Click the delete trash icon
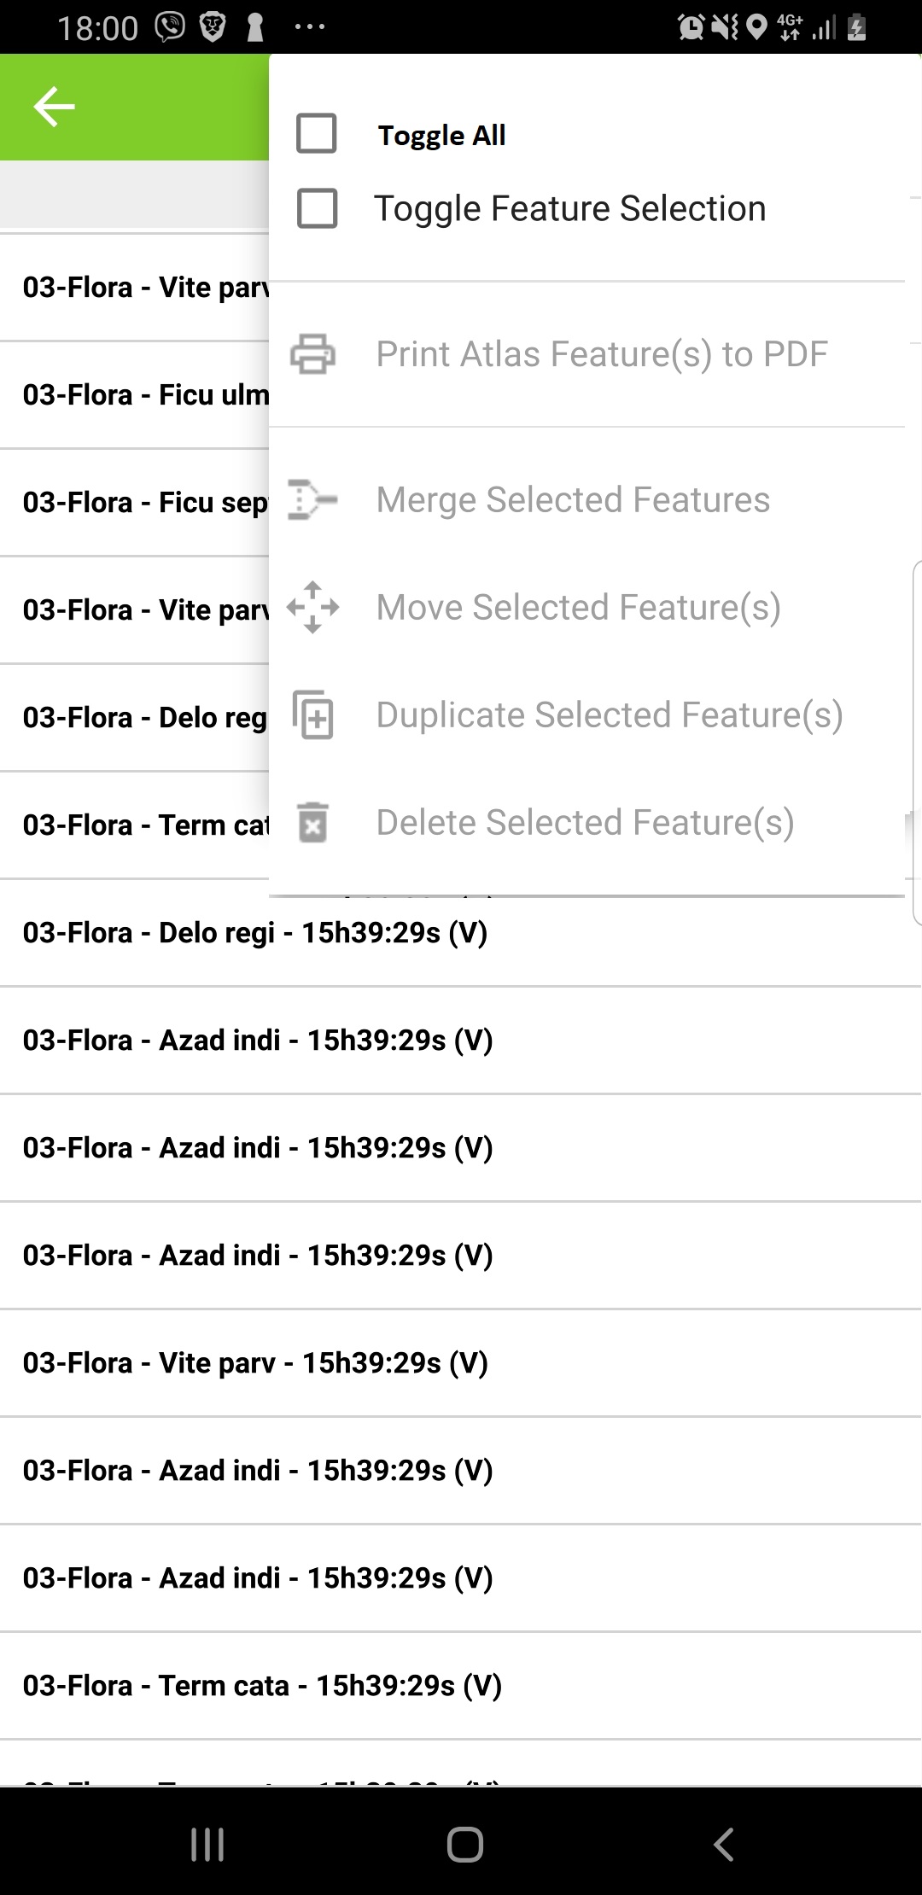This screenshot has width=922, height=1895. pyautogui.click(x=312, y=822)
